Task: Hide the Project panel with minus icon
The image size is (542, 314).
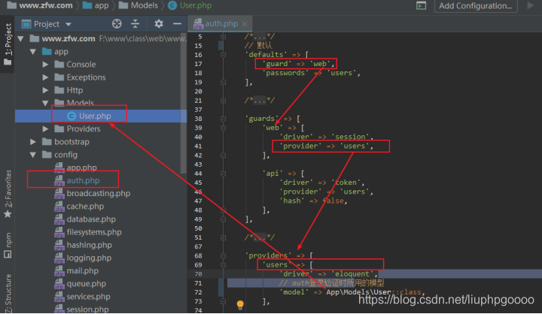Action: [x=177, y=24]
